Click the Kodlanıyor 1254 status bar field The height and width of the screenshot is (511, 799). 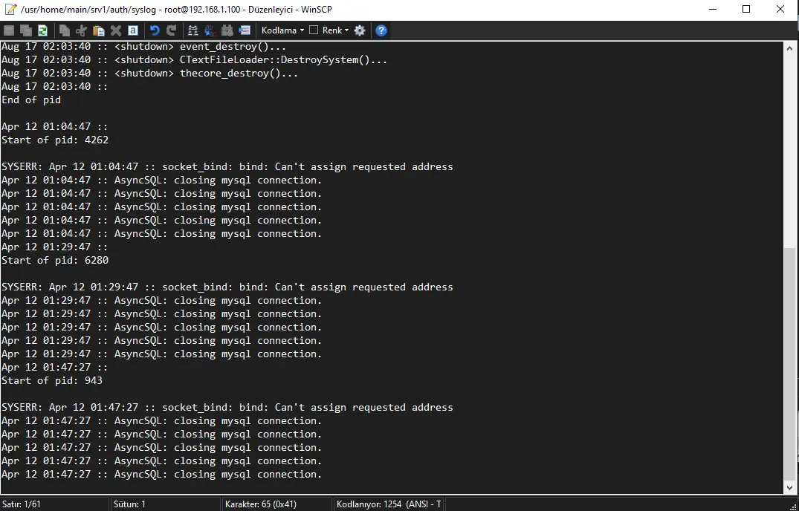389,504
